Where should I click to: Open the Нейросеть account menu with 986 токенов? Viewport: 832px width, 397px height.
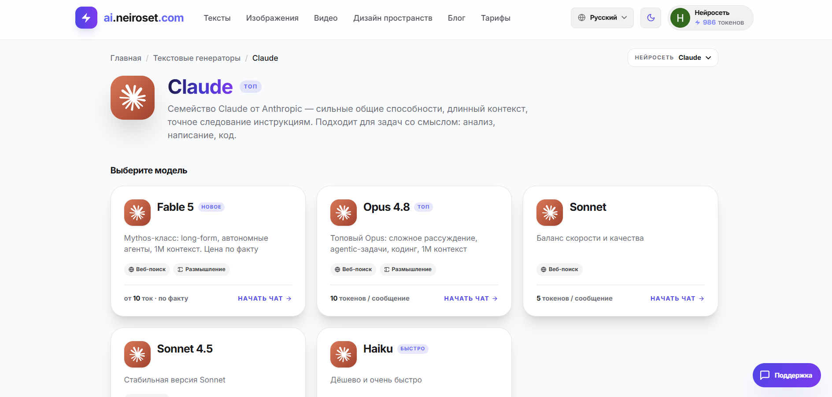(x=710, y=18)
